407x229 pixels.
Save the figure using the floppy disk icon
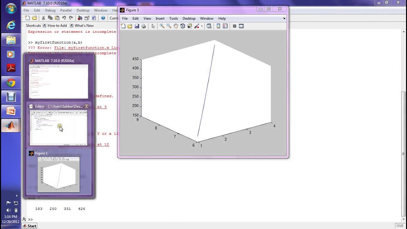pos(137,26)
